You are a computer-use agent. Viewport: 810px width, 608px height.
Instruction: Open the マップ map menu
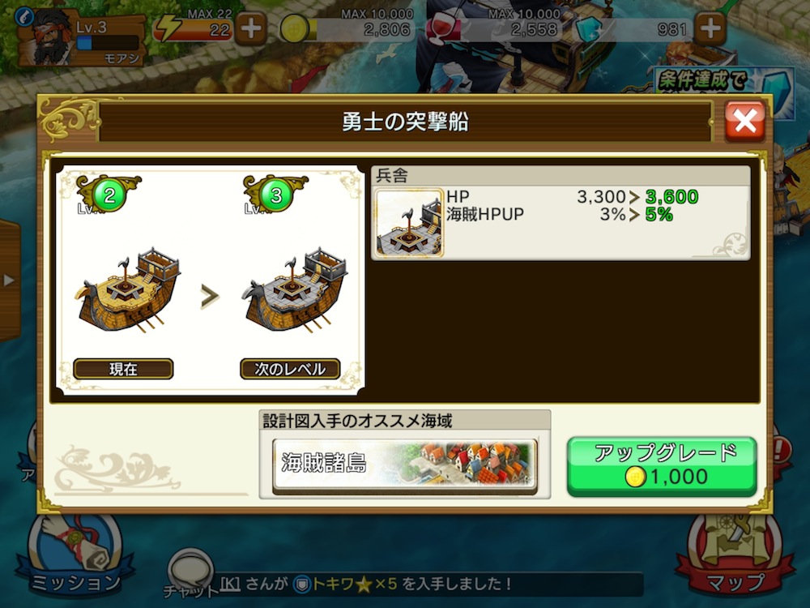pos(734,558)
